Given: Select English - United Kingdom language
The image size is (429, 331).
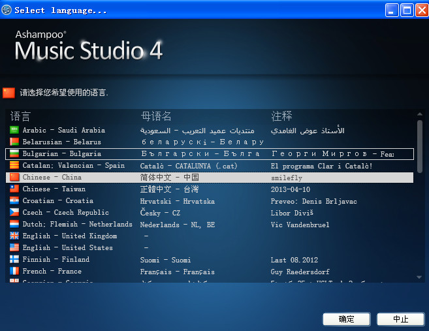Looking at the screenshot, I should [x=210, y=236].
